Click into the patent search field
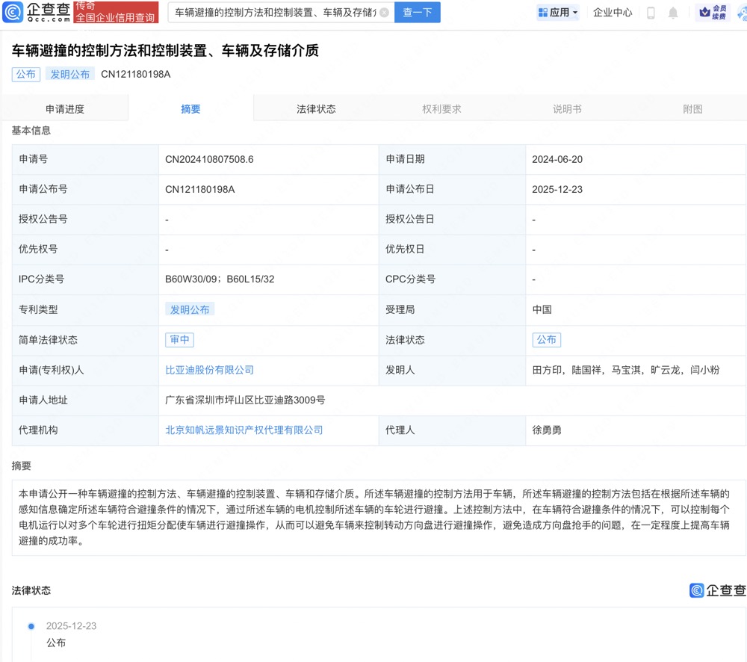This screenshot has height=662, width=747. (273, 13)
